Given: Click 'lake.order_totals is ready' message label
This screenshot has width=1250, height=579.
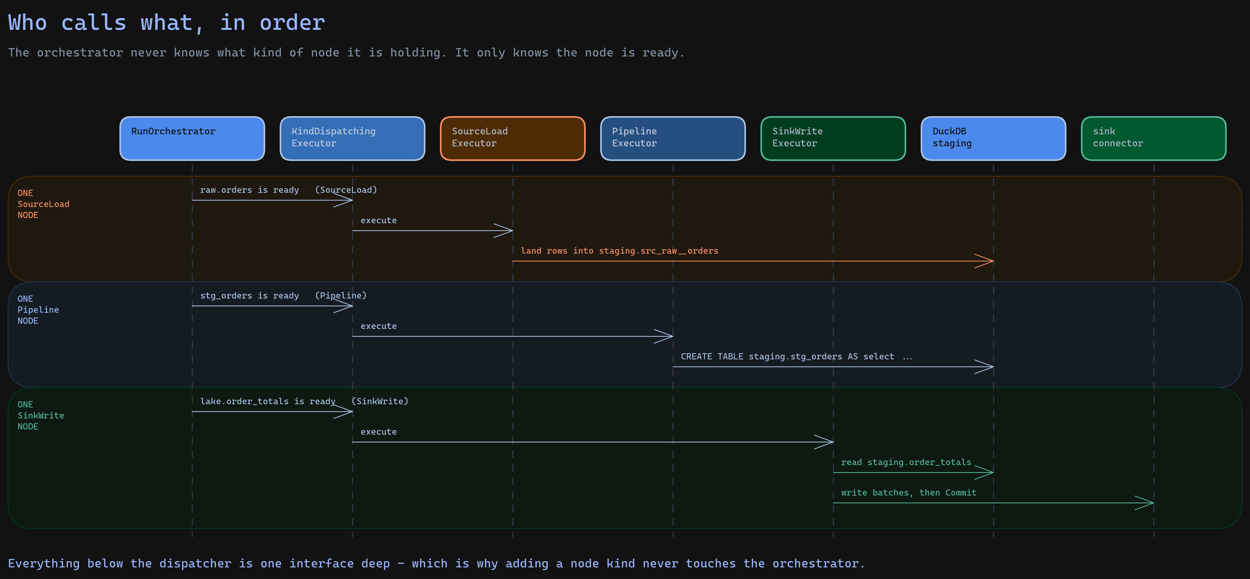Looking at the screenshot, I should (268, 402).
